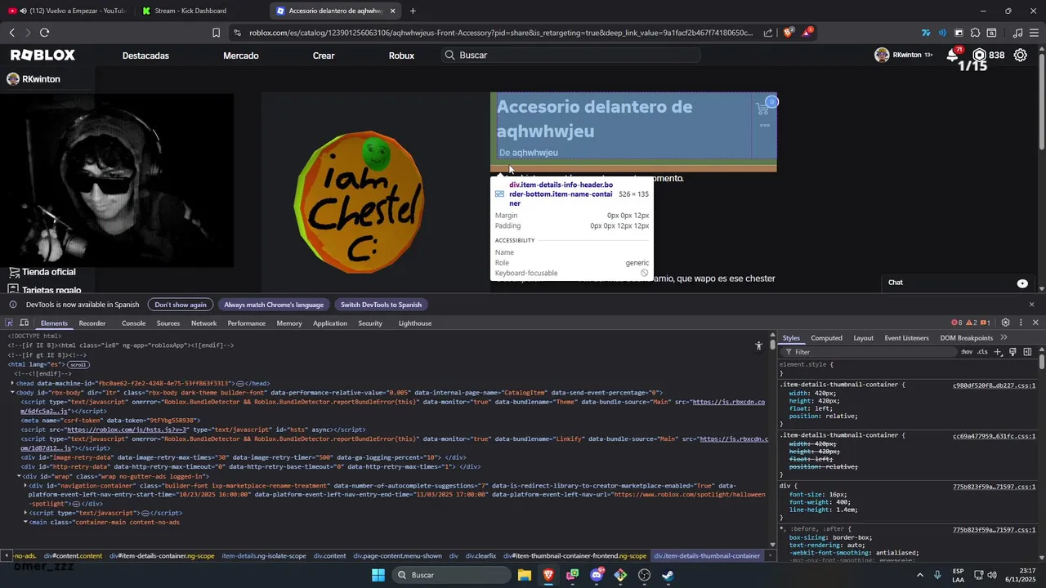Open the aqhwhwjeu creator link

(x=534, y=153)
